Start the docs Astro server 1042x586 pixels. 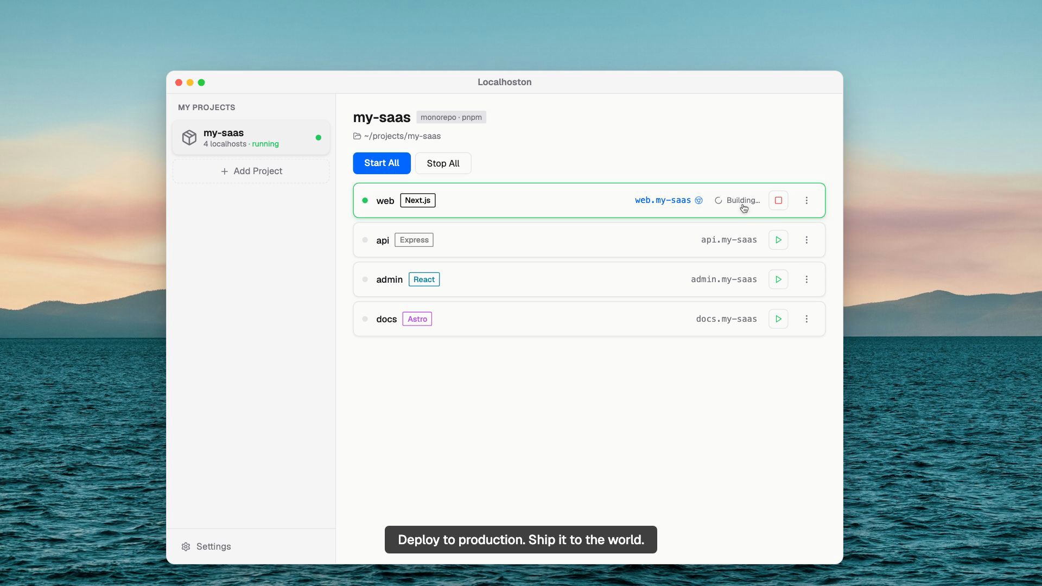click(778, 319)
